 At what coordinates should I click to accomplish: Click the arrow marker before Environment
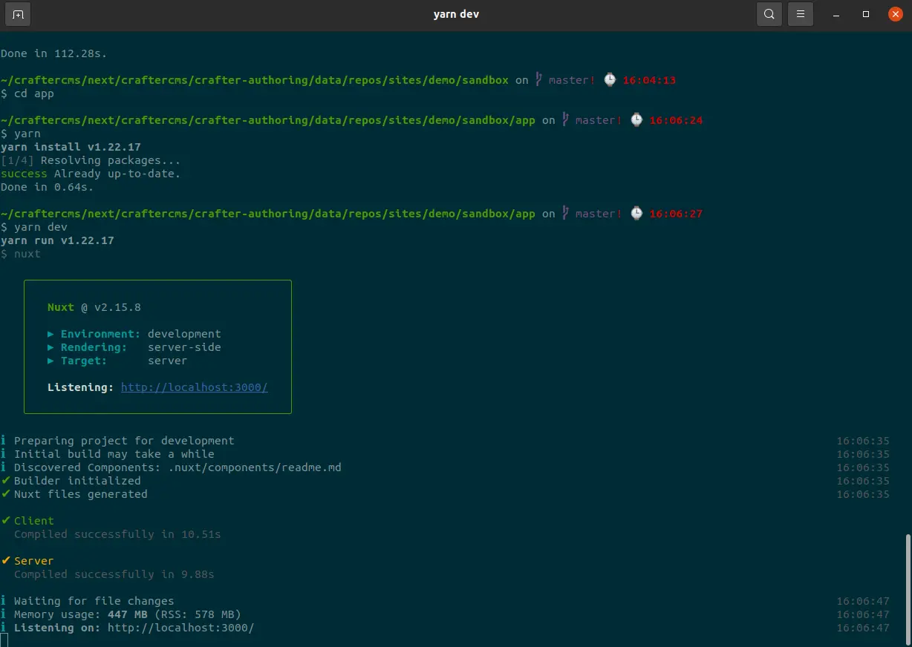click(x=51, y=334)
